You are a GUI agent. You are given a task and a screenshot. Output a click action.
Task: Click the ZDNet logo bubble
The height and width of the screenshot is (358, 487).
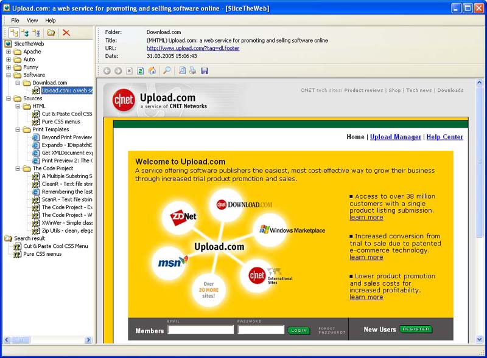pyautogui.click(x=179, y=216)
